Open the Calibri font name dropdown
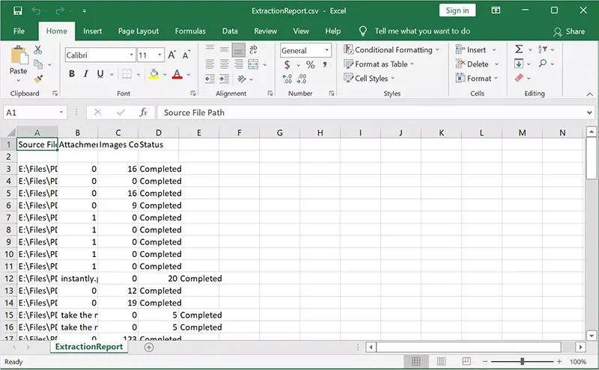The height and width of the screenshot is (370, 599). (x=132, y=55)
